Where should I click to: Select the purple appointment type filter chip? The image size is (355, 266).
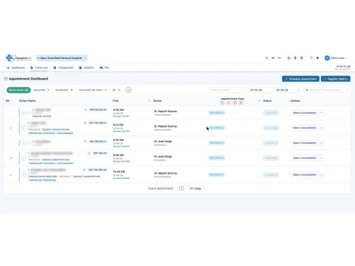(x=241, y=103)
